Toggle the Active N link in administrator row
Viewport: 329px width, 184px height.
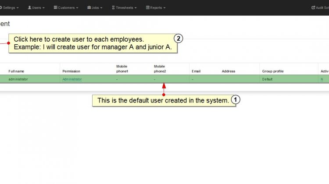click(x=322, y=79)
